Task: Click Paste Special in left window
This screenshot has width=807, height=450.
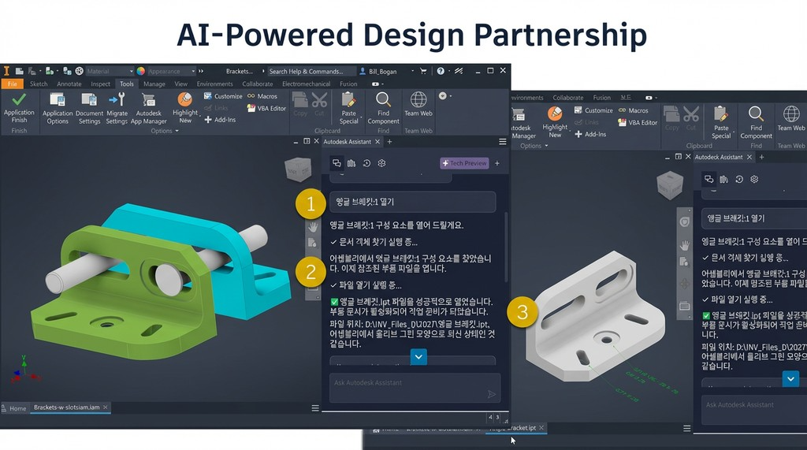Action: [x=348, y=108]
